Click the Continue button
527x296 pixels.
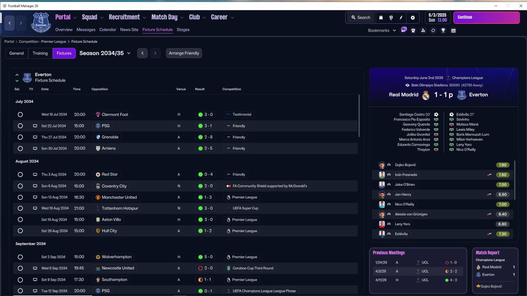tap(487, 18)
